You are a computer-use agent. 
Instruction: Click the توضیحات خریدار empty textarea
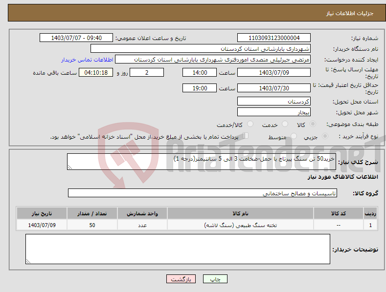178,249
